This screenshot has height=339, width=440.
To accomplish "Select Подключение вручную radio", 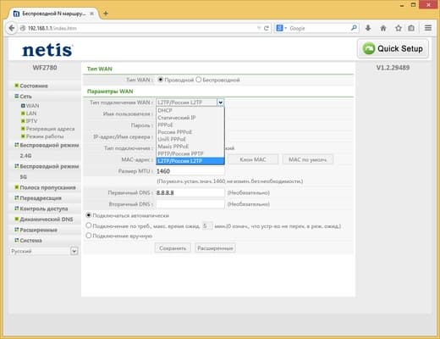I will click(x=89, y=236).
